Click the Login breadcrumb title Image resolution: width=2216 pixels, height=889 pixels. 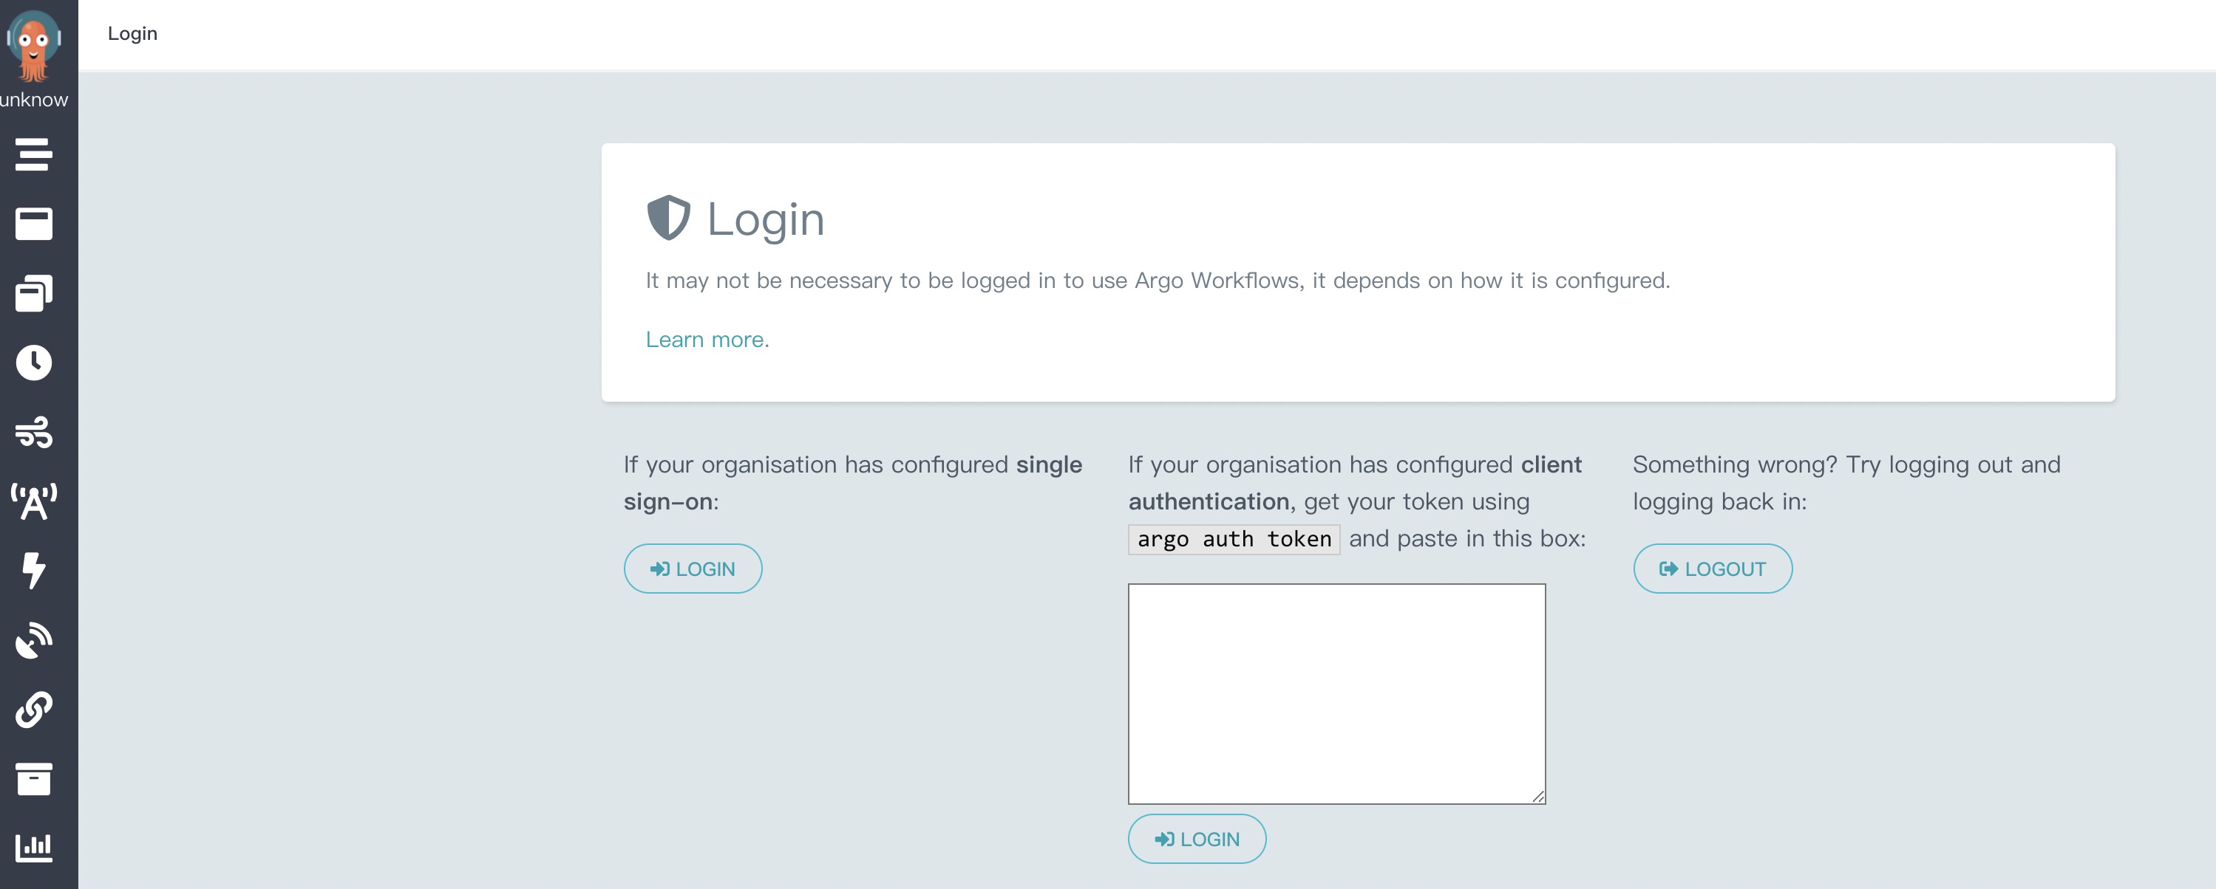coord(132,33)
